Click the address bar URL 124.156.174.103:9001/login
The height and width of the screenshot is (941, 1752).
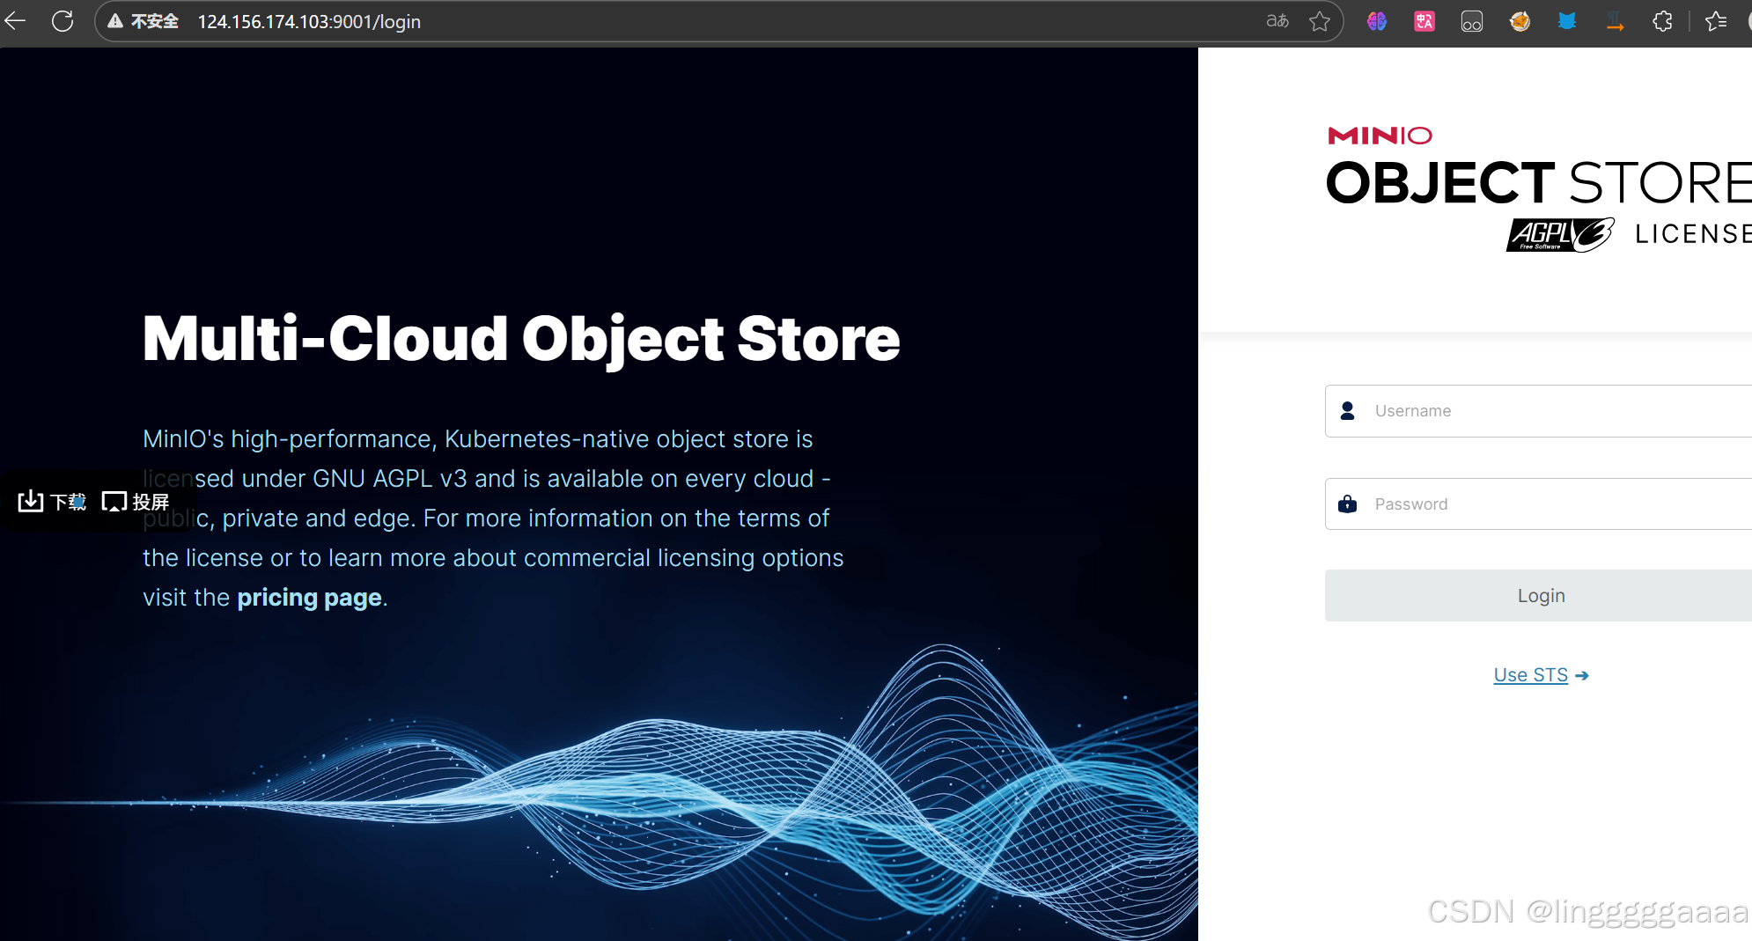click(309, 21)
